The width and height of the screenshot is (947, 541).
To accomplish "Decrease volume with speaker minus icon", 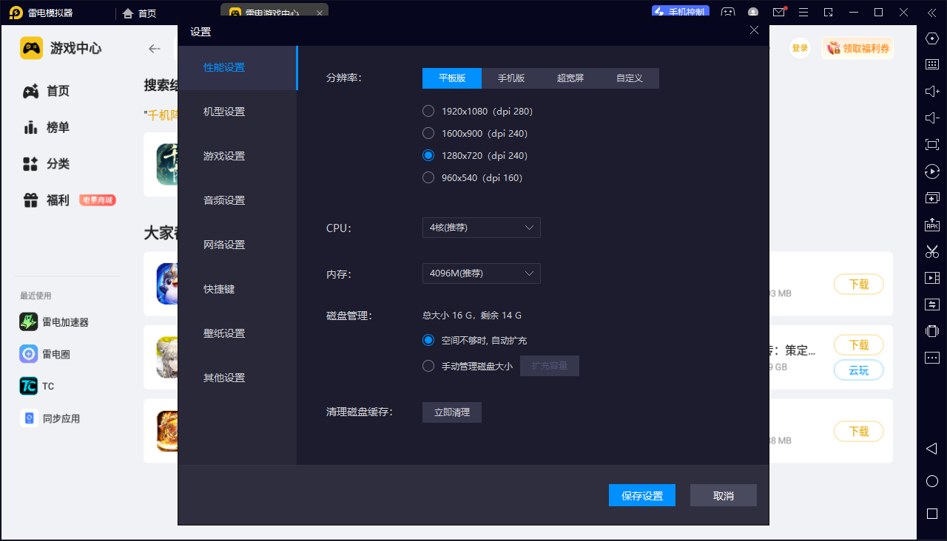I will 932,118.
